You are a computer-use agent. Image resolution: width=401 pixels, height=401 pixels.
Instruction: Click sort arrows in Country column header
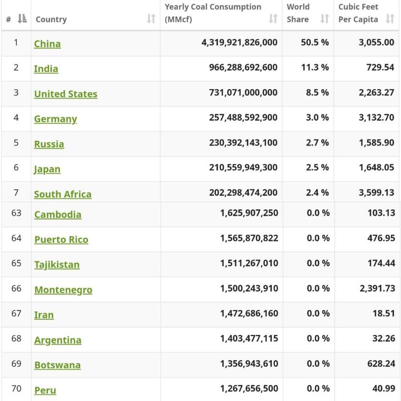(x=151, y=19)
